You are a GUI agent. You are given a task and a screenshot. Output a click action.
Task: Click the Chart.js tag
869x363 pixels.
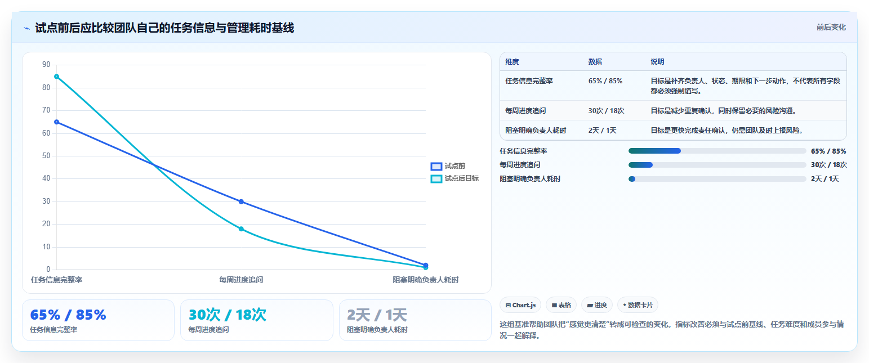(520, 305)
